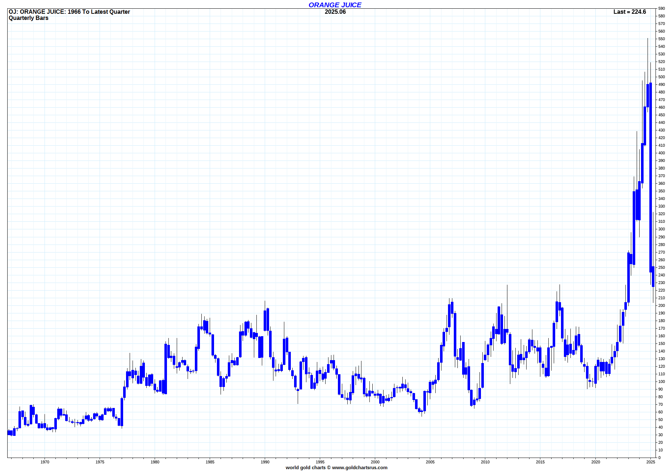Click the 2000 x-axis label
Image resolution: width=670 pixels, height=471 pixels.
(x=375, y=462)
